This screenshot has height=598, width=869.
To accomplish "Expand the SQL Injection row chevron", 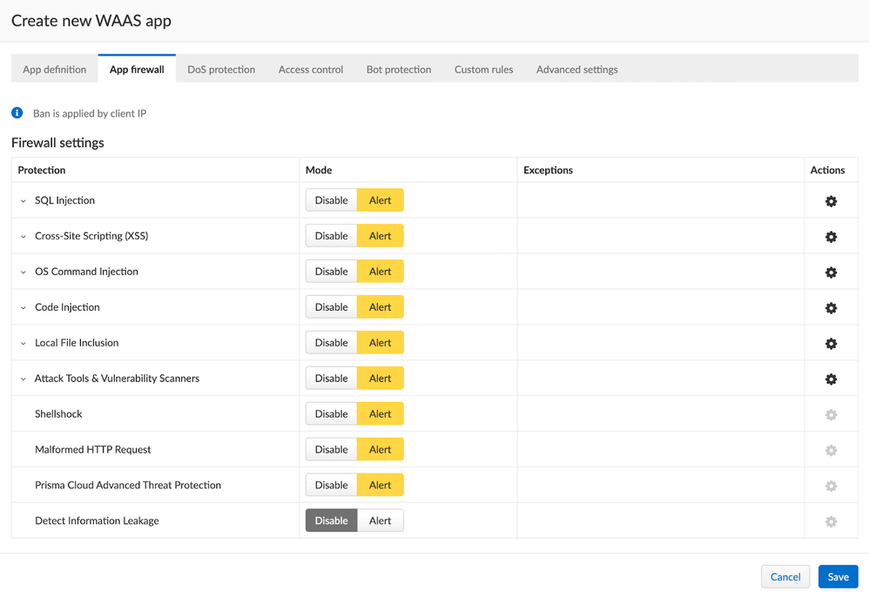I will (24, 201).
